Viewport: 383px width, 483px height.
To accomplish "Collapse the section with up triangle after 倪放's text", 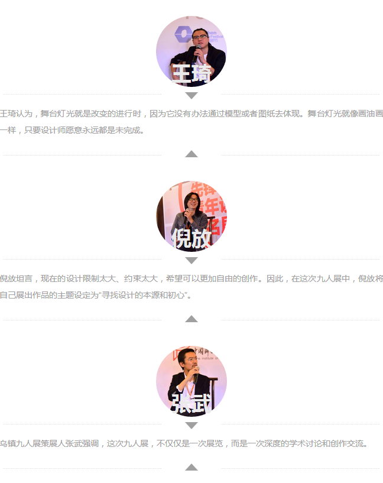I will [191, 319].
